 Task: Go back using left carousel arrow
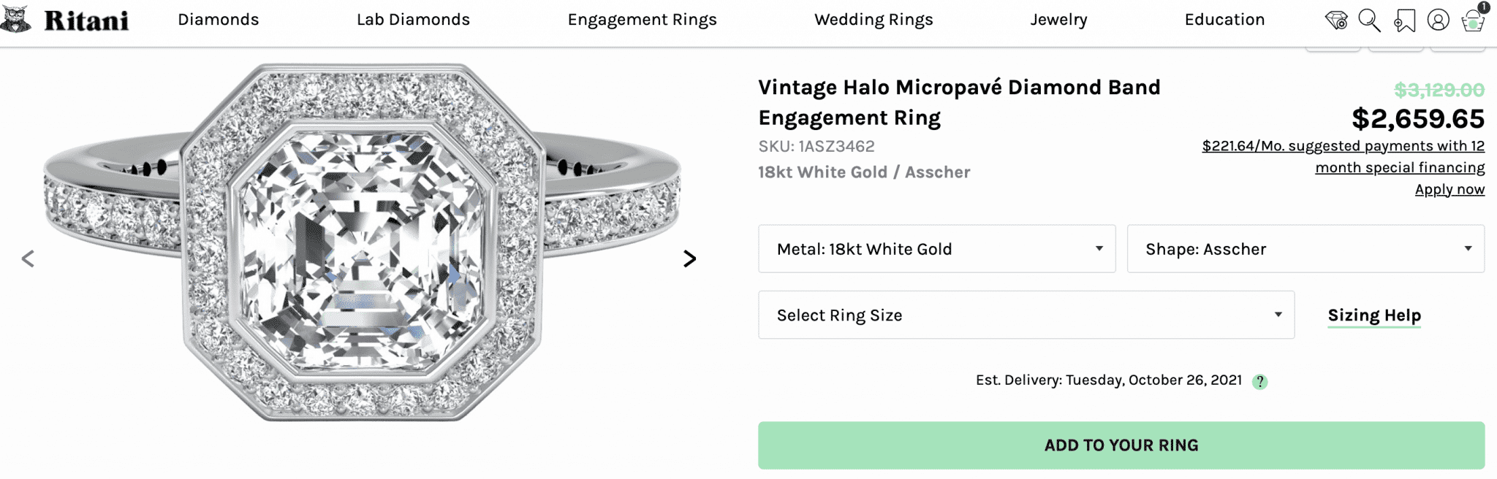click(29, 258)
